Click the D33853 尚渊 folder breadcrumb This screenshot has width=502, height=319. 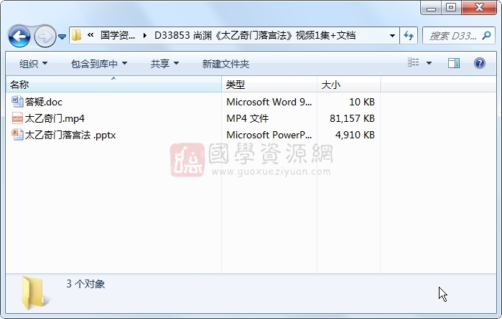[x=255, y=35]
